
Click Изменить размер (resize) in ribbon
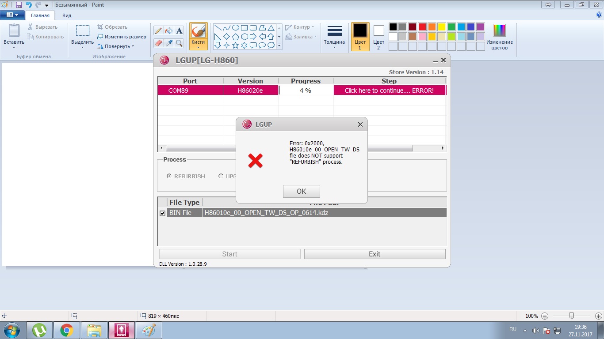[122, 37]
